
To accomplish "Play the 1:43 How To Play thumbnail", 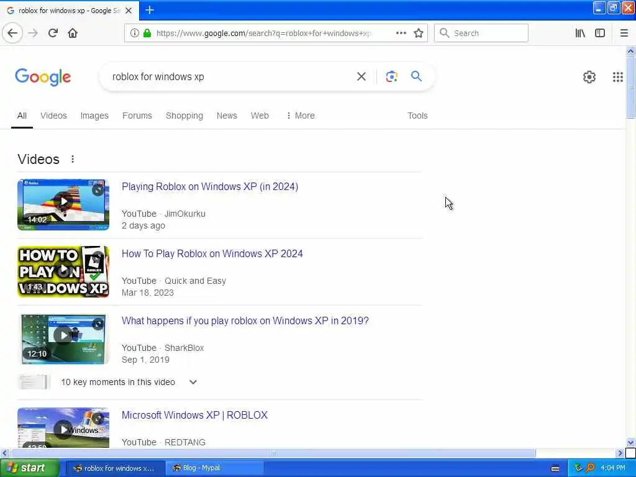I will 63,271.
